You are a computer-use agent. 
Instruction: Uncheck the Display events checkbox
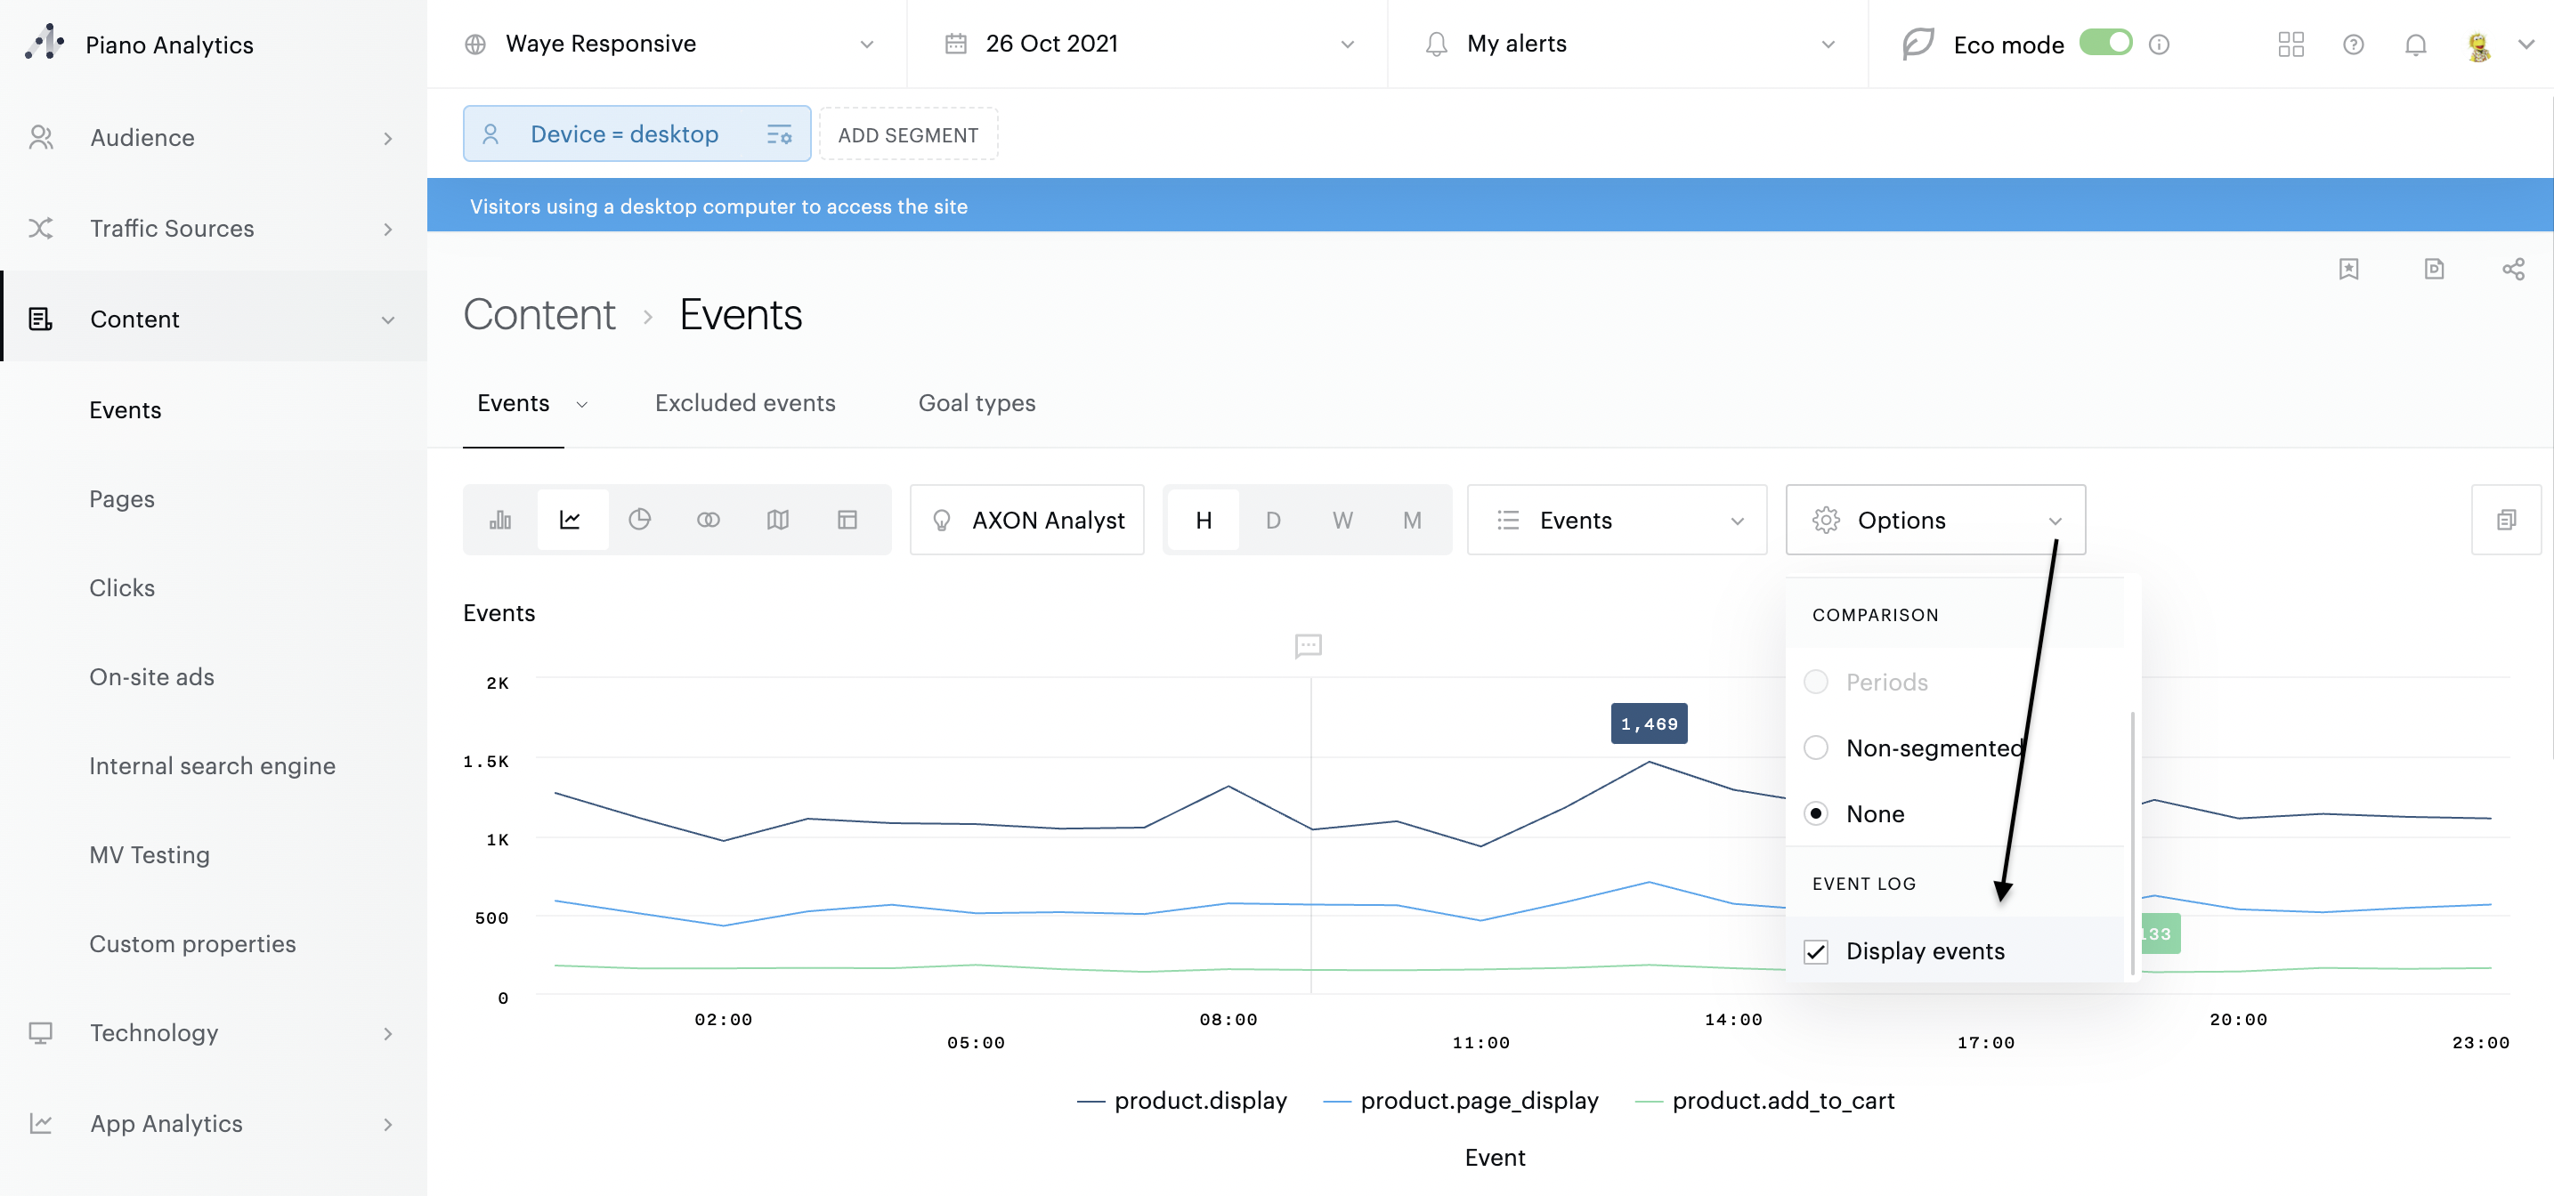(x=1815, y=951)
